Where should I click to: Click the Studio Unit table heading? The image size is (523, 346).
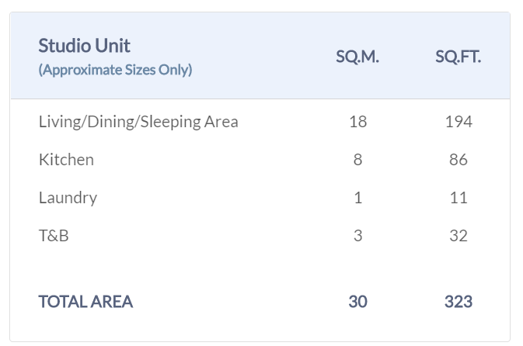[x=85, y=46]
